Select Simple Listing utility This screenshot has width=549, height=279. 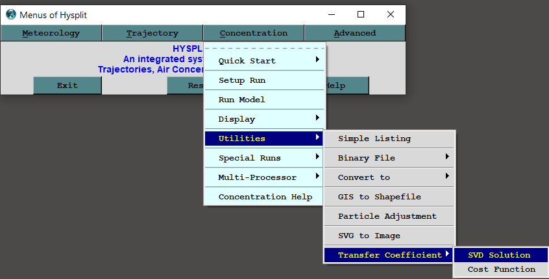pos(389,139)
